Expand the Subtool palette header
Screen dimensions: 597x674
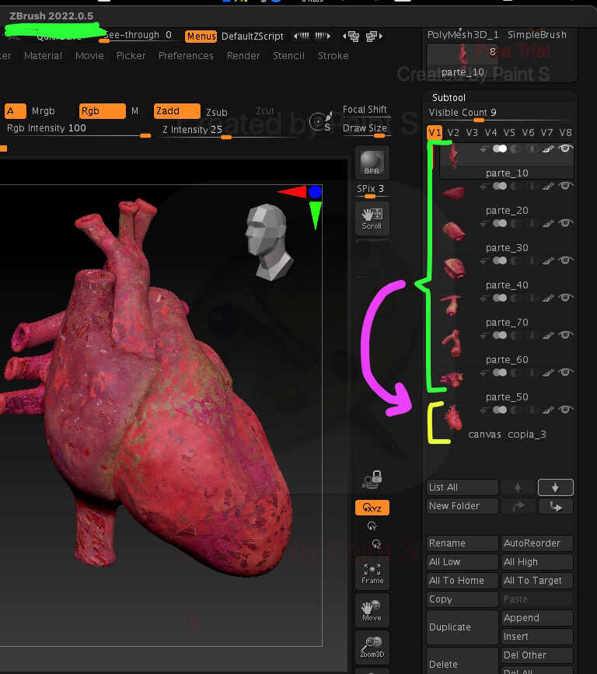[x=449, y=98]
